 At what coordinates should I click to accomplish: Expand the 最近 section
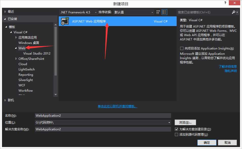[x=5, y=12]
